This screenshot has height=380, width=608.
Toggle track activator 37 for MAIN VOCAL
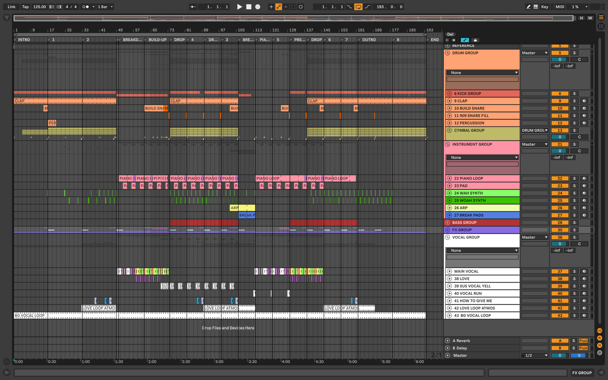click(560, 271)
